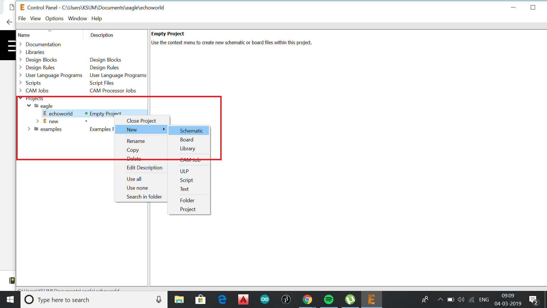Click the examples folder icon
This screenshot has width=547, height=308.
[36, 129]
